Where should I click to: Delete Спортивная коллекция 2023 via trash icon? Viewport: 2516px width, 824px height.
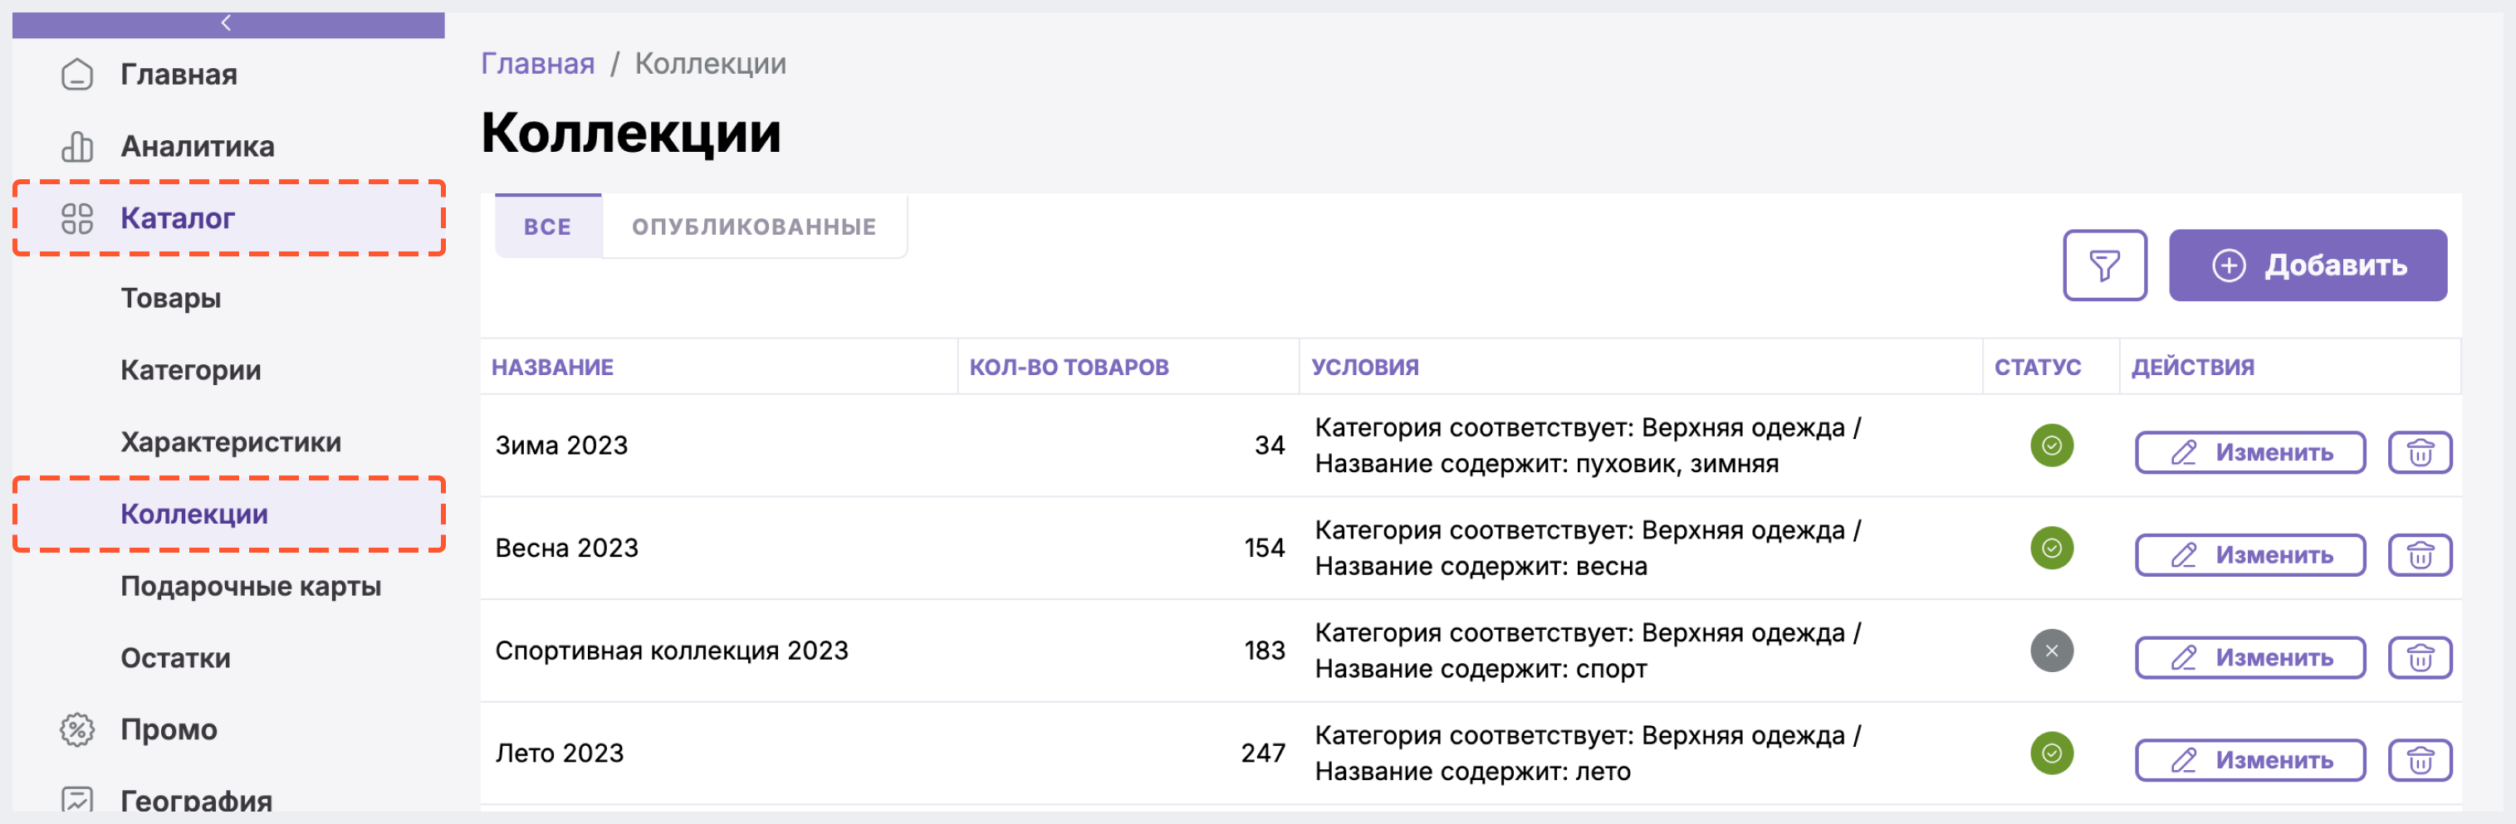pyautogui.click(x=2420, y=657)
